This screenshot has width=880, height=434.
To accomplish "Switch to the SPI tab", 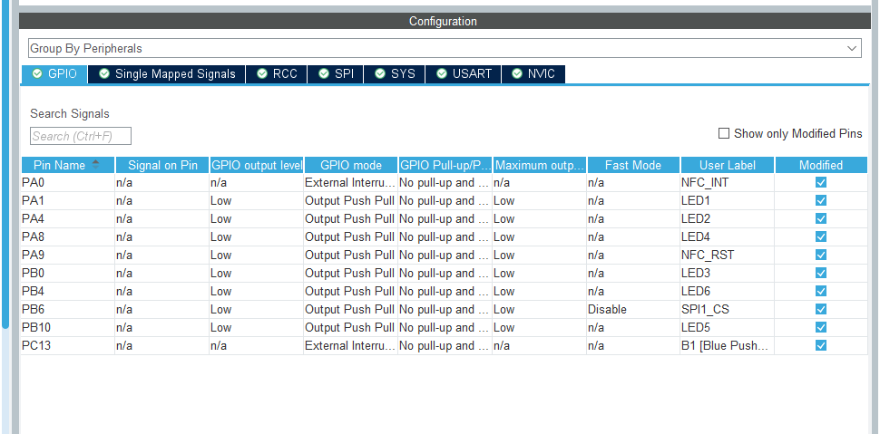I will (x=336, y=74).
